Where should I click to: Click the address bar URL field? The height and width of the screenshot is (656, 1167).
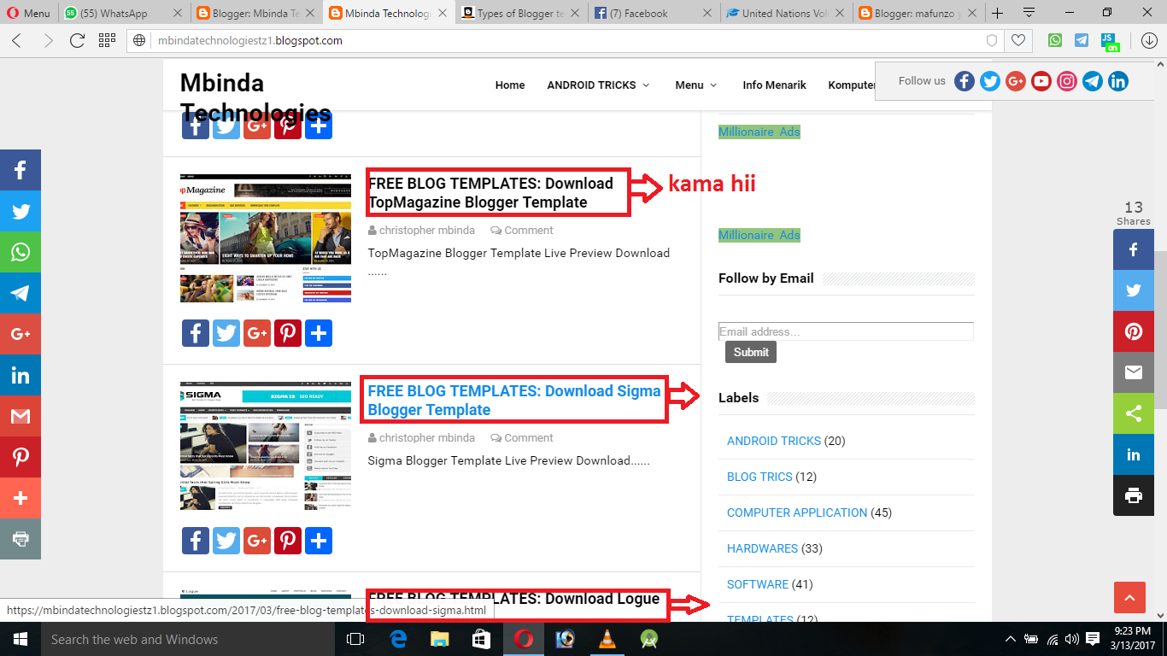tap(564, 40)
